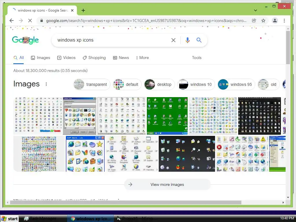Filter images by windows 95 chip
This screenshot has height=222, width=296.
pos(236,84)
